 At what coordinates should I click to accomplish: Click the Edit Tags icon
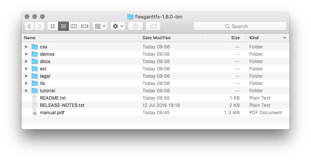153,26
